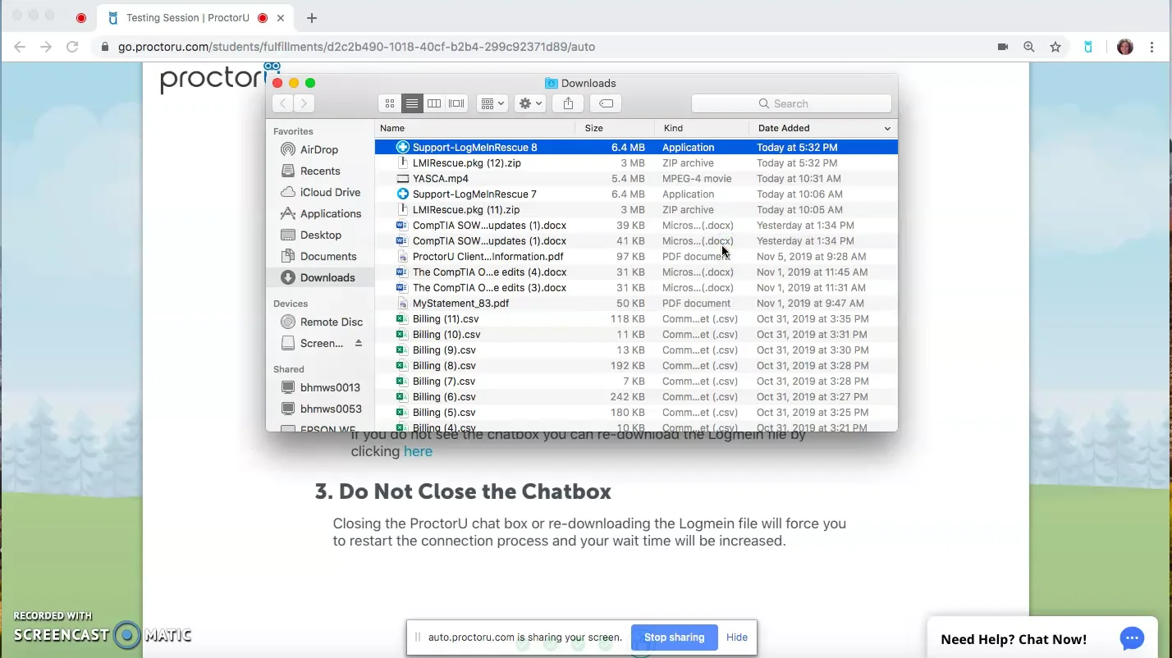Open the Finder action gear menu
Viewport: 1172px width, 658px height.
529,103
